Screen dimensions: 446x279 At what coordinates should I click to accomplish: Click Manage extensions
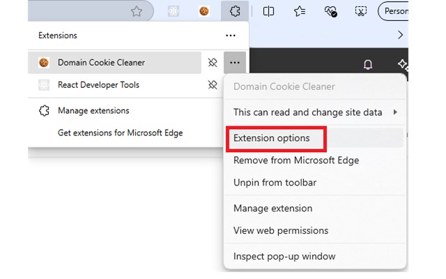click(93, 111)
